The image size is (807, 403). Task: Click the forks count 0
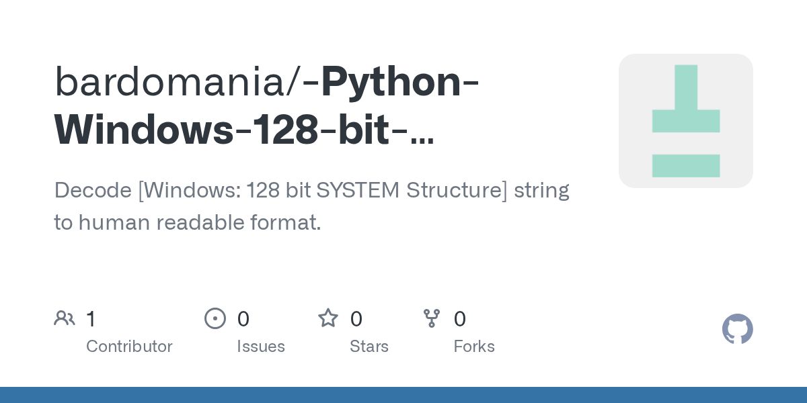point(460,319)
